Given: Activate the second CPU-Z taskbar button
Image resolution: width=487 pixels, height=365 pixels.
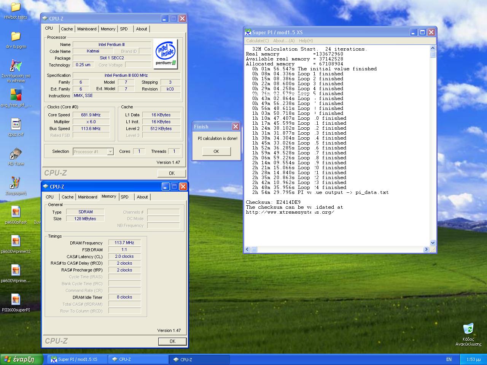Looking at the screenshot, I should click(199, 359).
